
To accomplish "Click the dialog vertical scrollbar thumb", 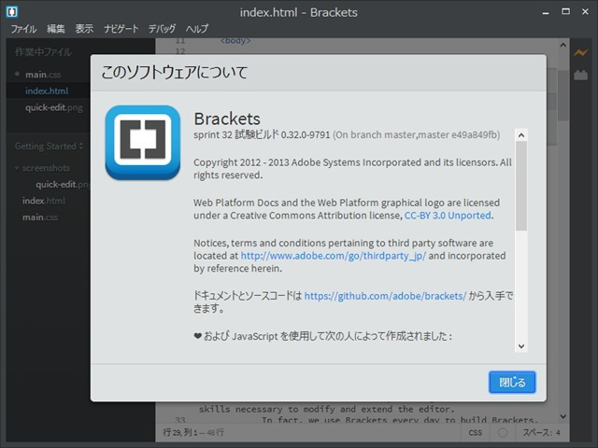I will pyautogui.click(x=521, y=186).
